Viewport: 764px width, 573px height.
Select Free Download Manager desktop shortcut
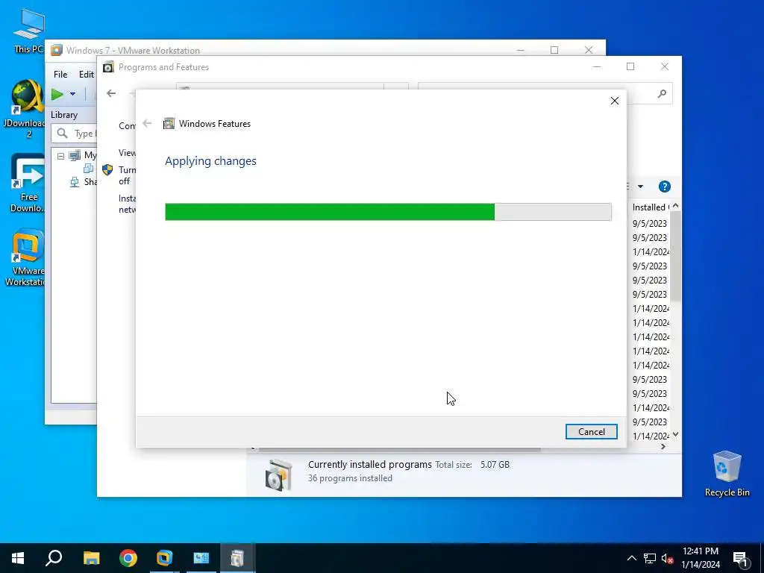coord(28,184)
